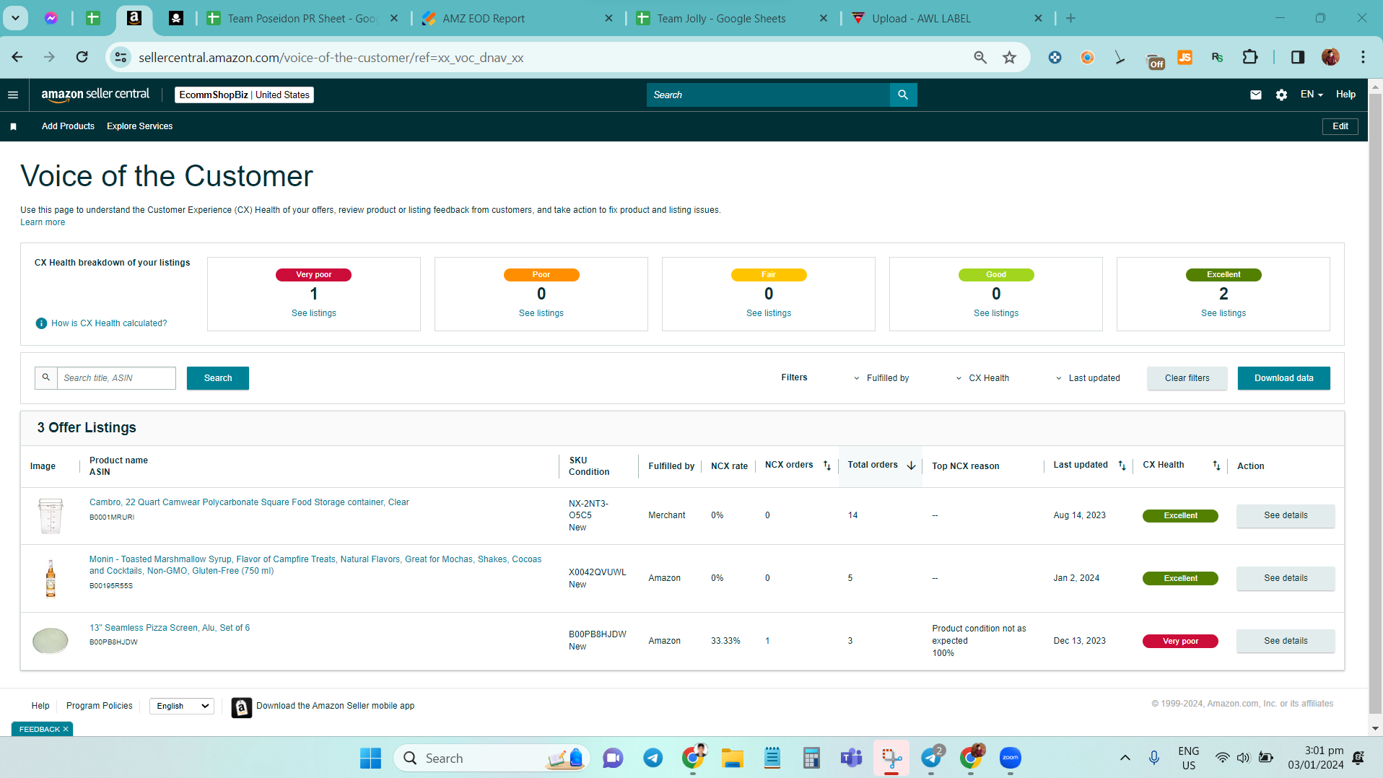
Task: See details for Monin syrup listing
Action: pos(1285,578)
